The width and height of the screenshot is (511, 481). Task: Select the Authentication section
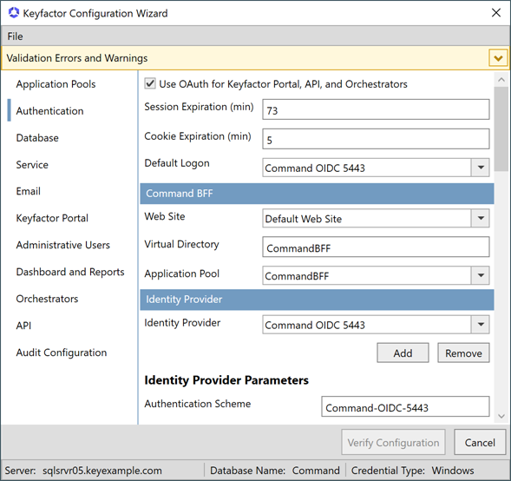49,111
